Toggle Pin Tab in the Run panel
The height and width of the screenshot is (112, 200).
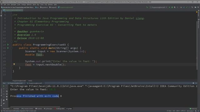click(4, 104)
